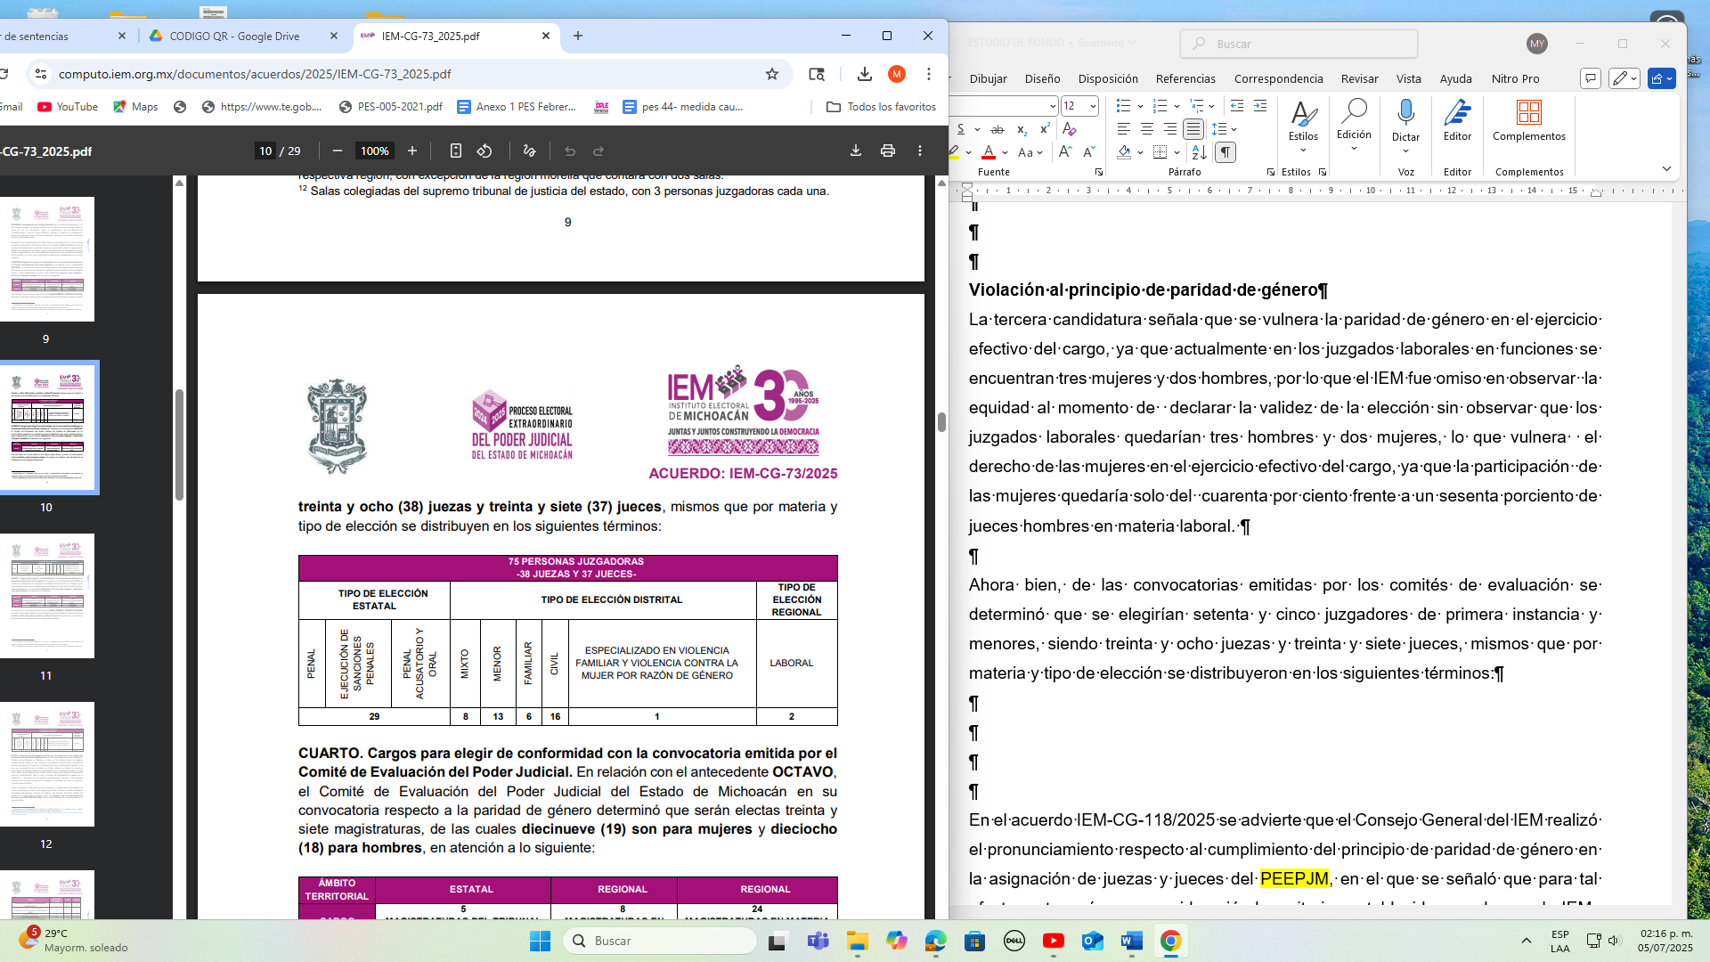Zoom in on the PDF with plus button

click(411, 151)
